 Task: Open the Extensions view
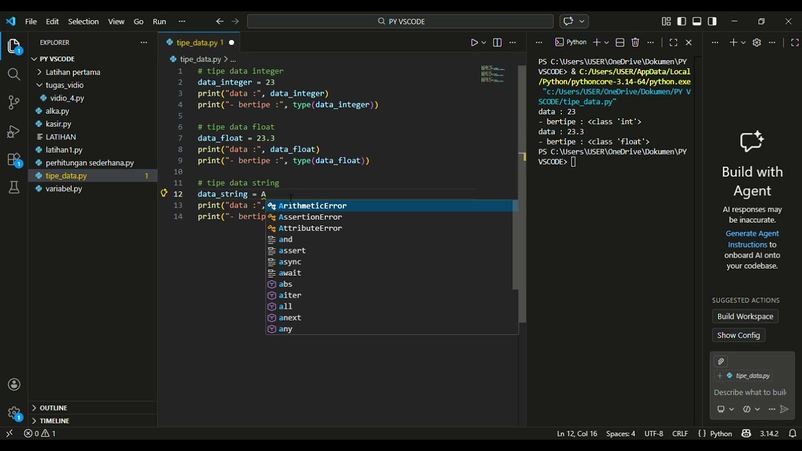14,160
